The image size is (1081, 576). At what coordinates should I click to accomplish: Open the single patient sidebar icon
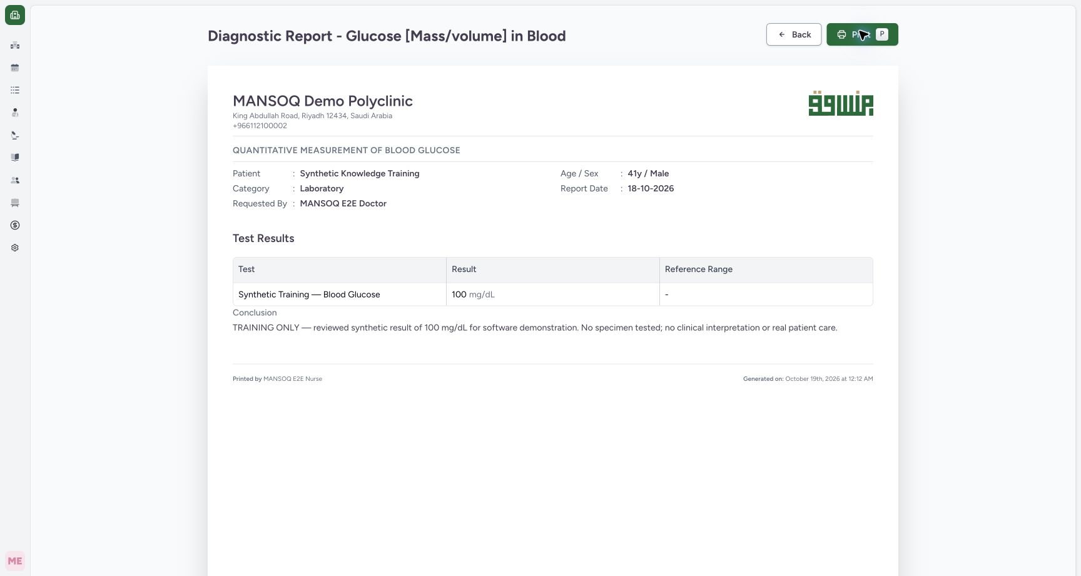(x=15, y=113)
